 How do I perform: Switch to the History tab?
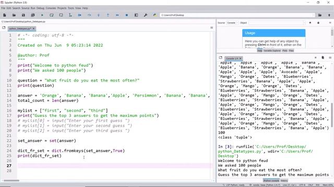point(284,181)
